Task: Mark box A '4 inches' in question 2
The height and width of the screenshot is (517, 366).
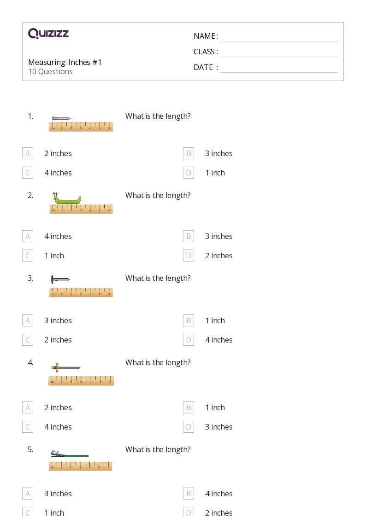Action: (28, 236)
